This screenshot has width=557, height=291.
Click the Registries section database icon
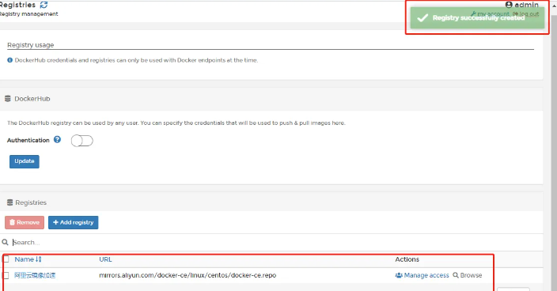[10, 202]
